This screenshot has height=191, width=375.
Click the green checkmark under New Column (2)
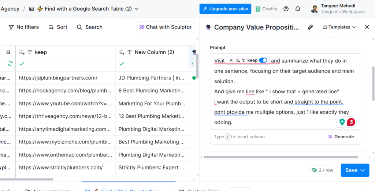click(x=122, y=64)
